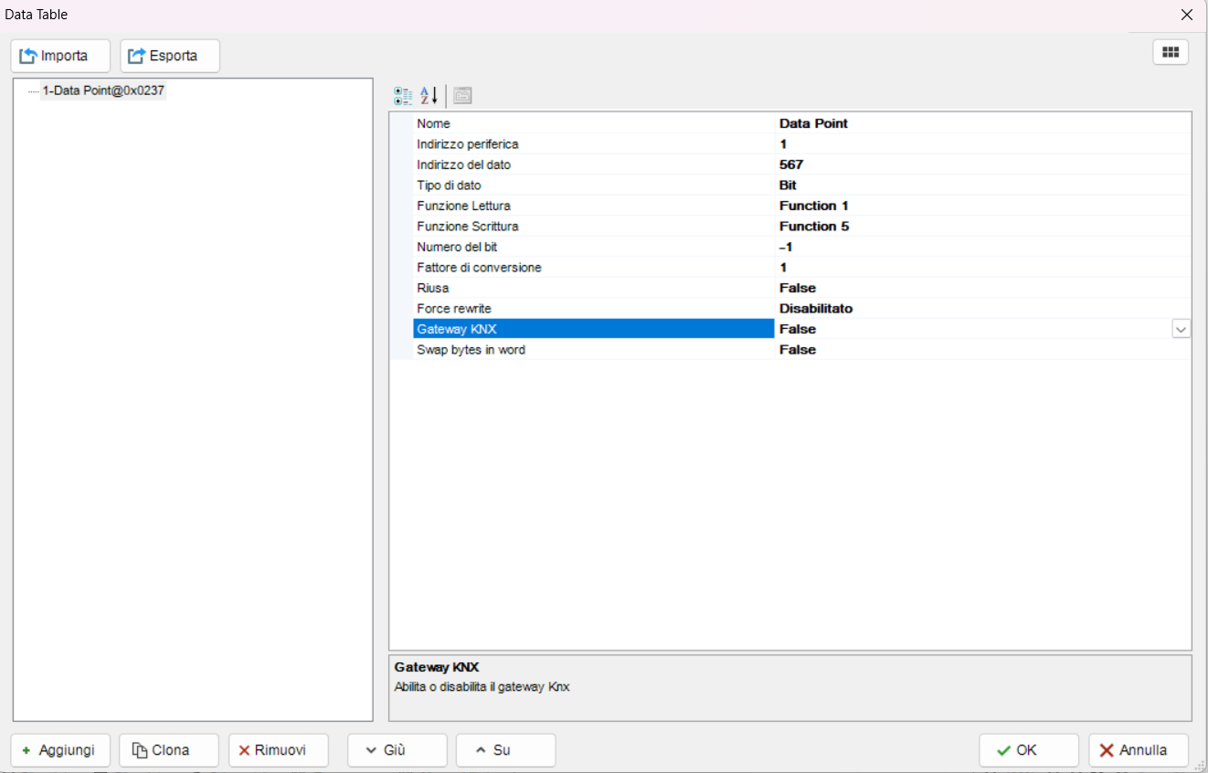Select the 1-Data Point@0x0237 tree item

coord(103,91)
